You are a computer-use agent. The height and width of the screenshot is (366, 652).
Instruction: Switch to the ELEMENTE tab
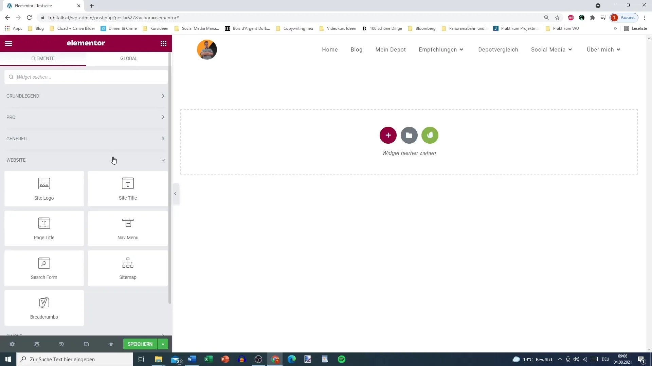(43, 58)
